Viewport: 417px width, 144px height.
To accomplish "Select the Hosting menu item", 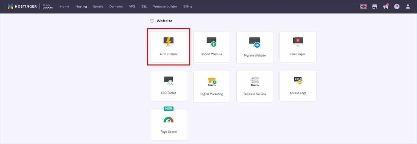I will (81, 7).
